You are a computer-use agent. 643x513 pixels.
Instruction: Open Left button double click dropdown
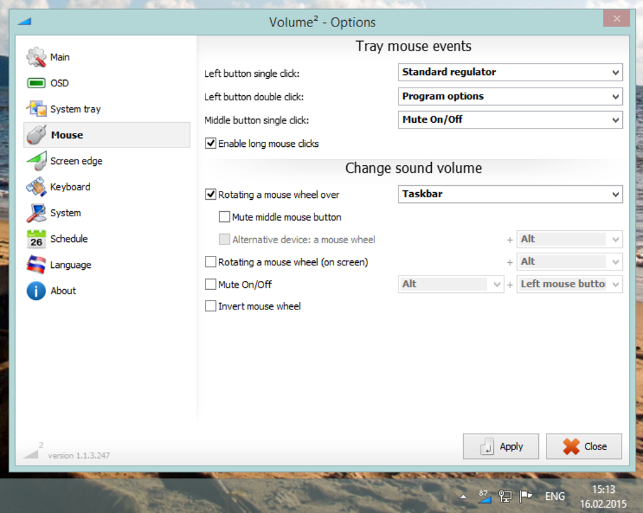point(510,97)
